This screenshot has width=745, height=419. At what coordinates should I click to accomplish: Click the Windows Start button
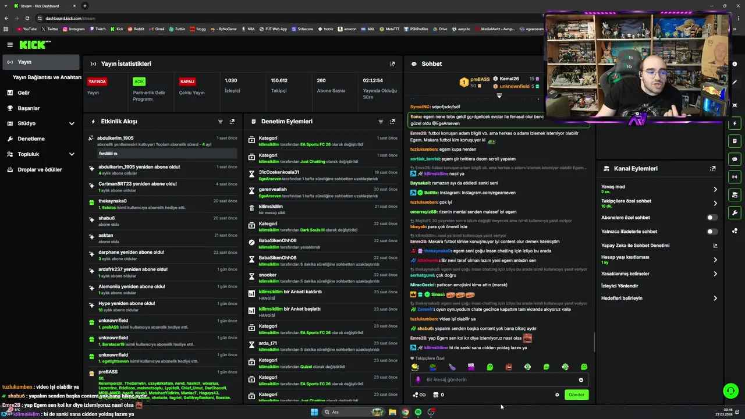(314, 412)
